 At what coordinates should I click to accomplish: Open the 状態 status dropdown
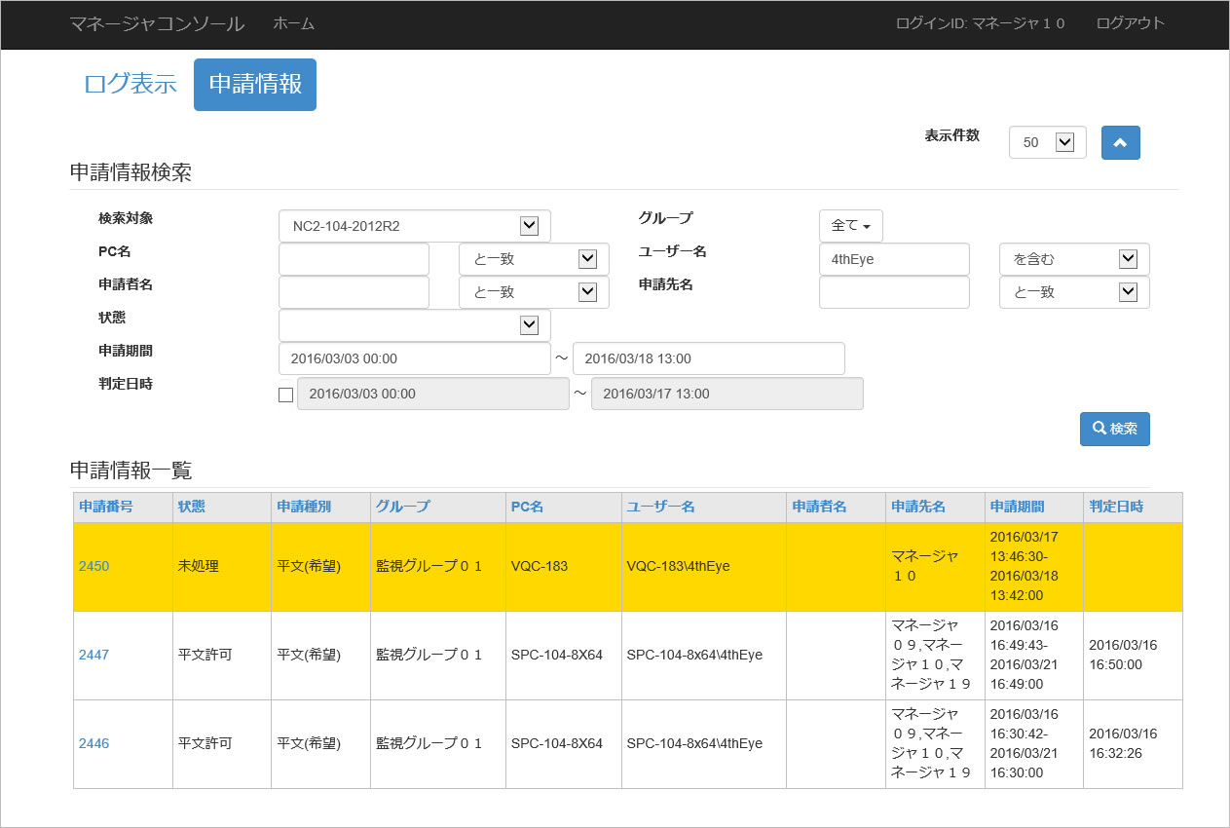(415, 325)
